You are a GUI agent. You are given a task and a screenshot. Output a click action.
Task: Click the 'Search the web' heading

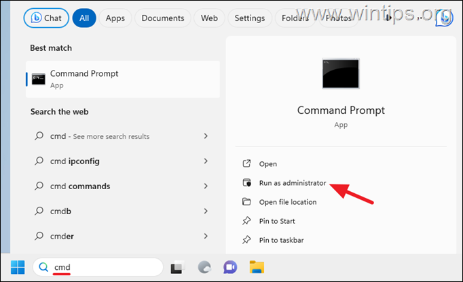pos(59,112)
